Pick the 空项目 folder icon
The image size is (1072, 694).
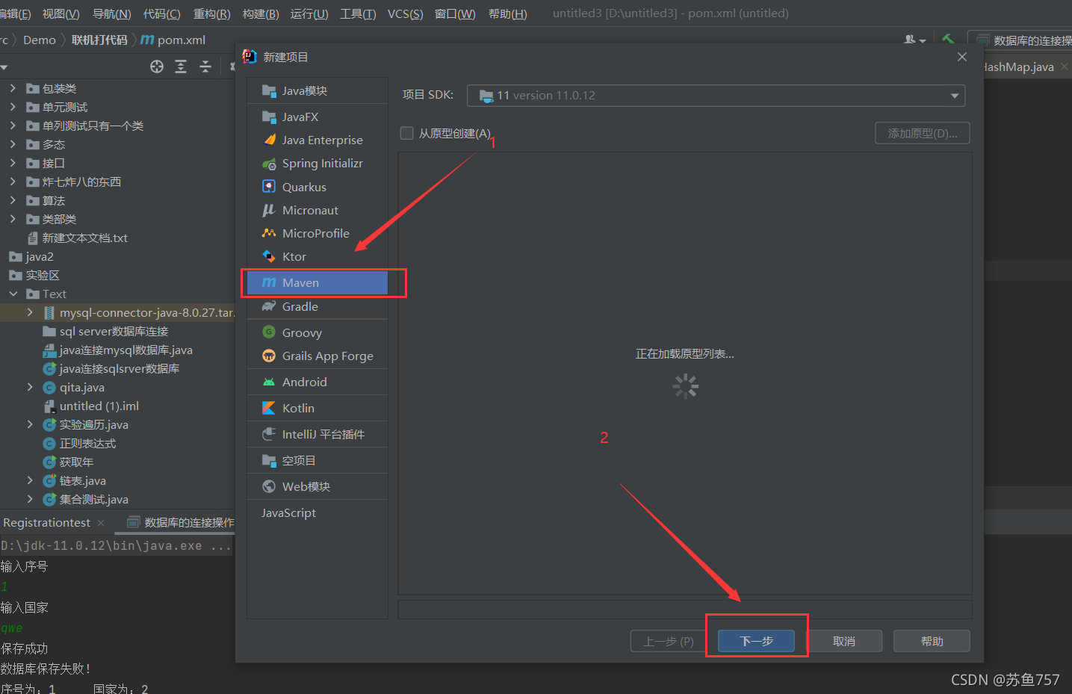269,460
